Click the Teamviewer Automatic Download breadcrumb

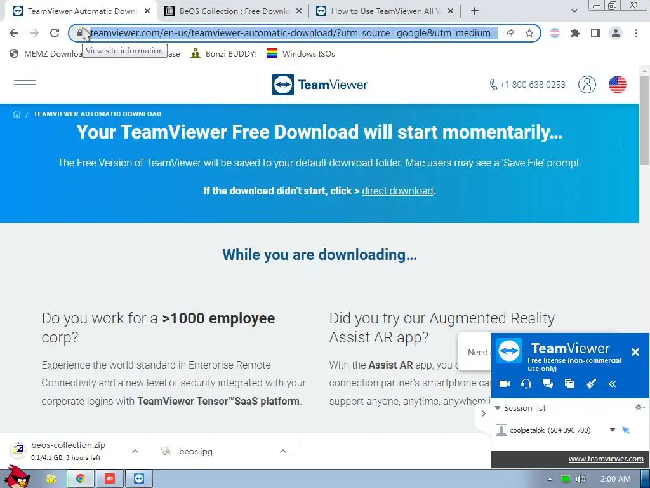pos(97,114)
